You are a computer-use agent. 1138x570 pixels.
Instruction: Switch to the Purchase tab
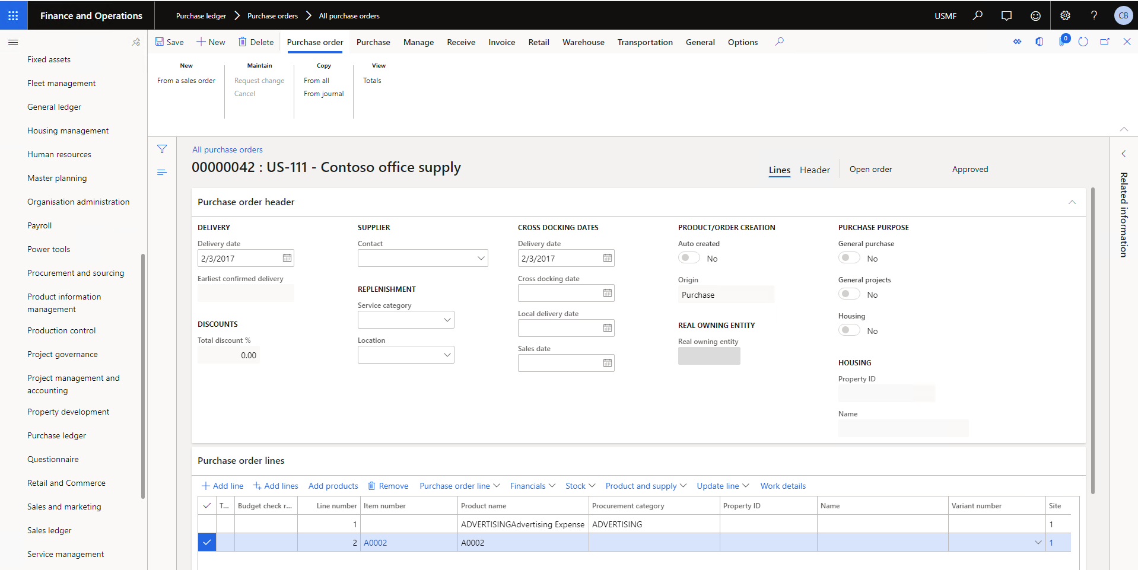[x=373, y=42]
